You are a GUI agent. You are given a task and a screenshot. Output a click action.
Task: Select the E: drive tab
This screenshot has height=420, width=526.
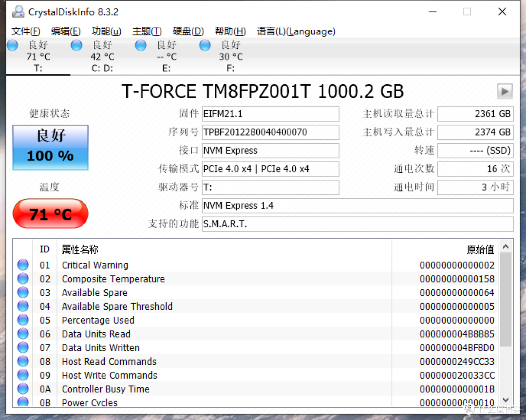point(167,57)
